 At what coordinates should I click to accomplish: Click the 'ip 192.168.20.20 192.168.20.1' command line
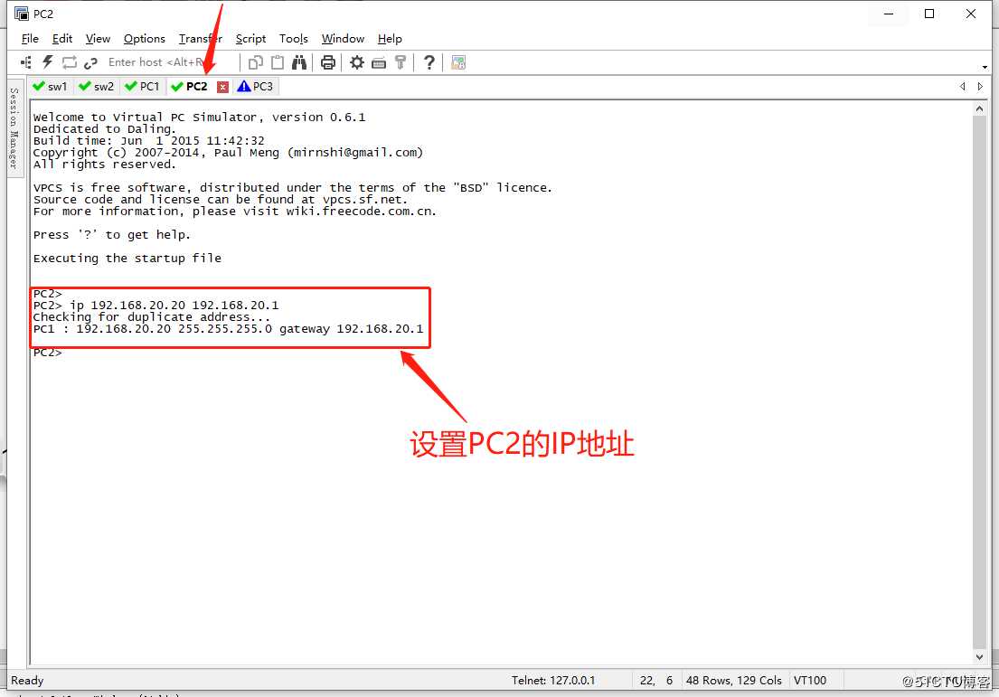(x=156, y=306)
